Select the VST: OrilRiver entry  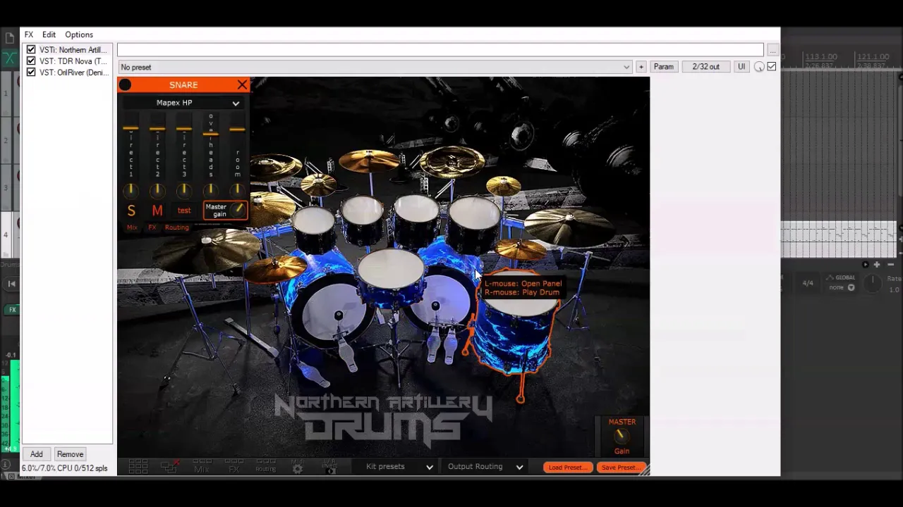[x=73, y=73]
